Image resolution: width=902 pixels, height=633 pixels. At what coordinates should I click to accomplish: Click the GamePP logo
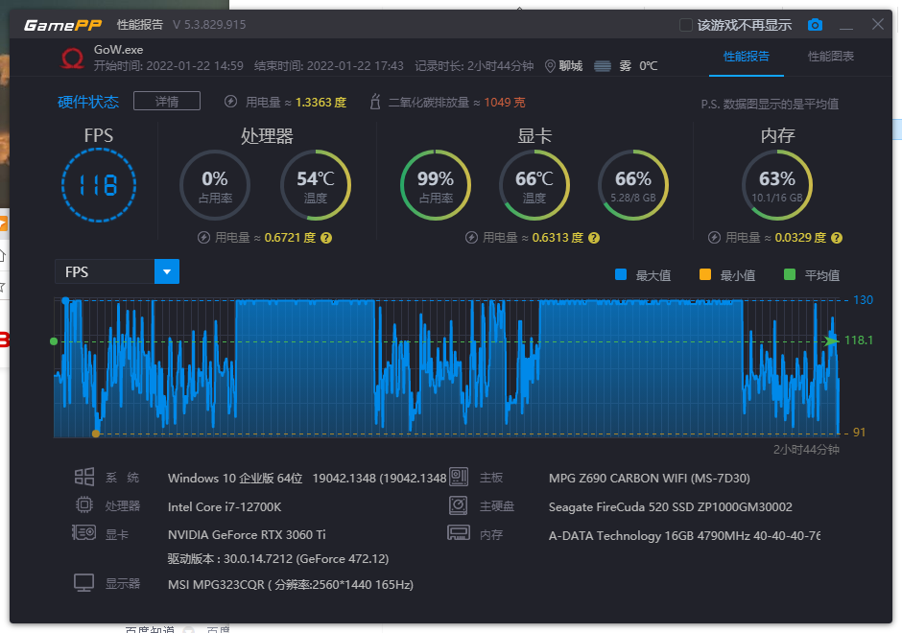(62, 25)
